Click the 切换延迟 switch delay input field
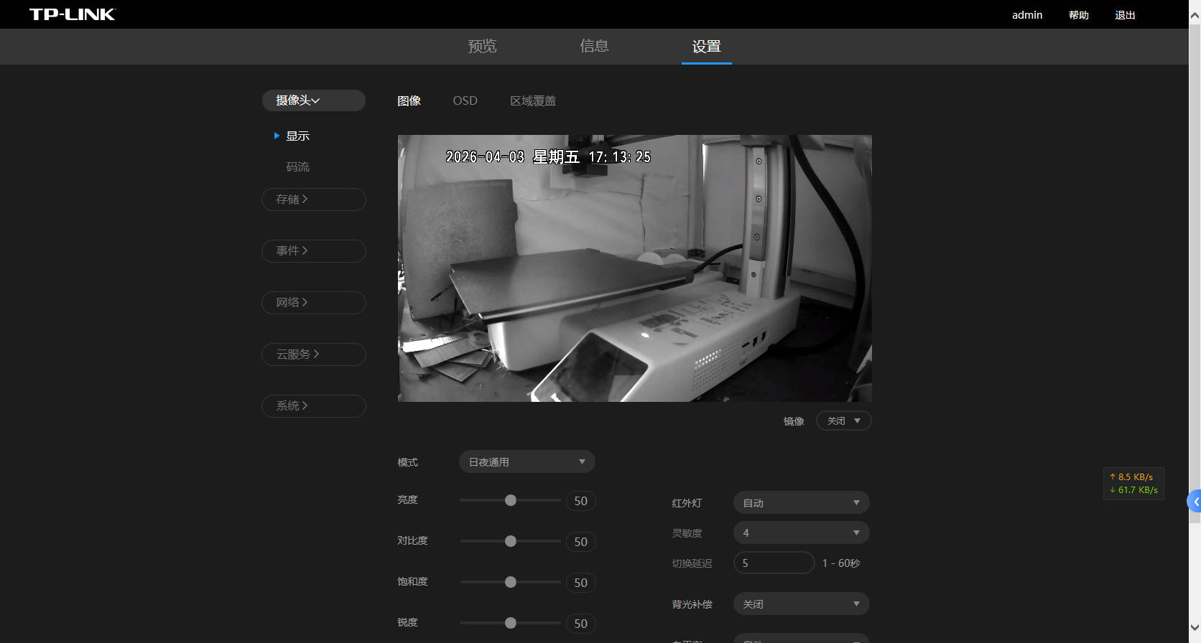 click(774, 563)
